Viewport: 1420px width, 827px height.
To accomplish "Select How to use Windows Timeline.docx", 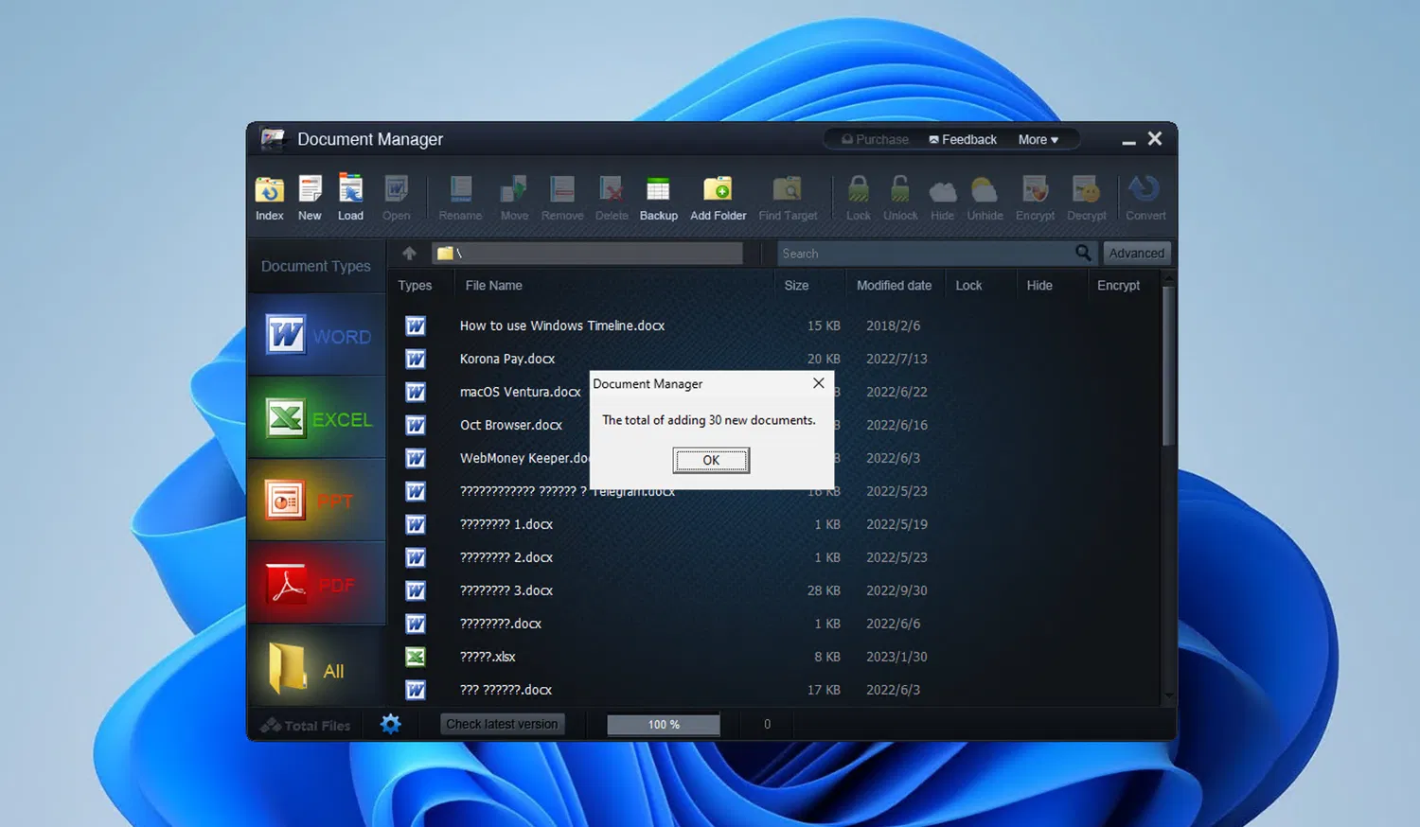I will click(562, 326).
